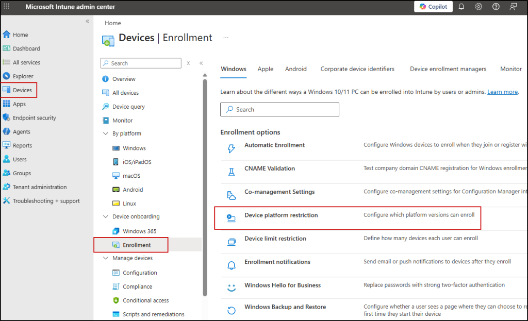The width and height of the screenshot is (528, 321).
Task: Open the feedback icon in header
Action: coord(513,7)
